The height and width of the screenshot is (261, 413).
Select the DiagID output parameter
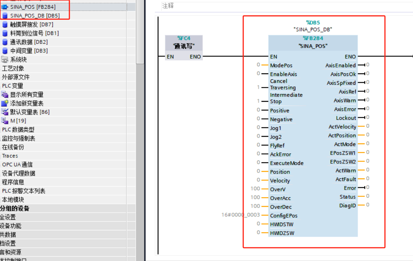click(347, 205)
